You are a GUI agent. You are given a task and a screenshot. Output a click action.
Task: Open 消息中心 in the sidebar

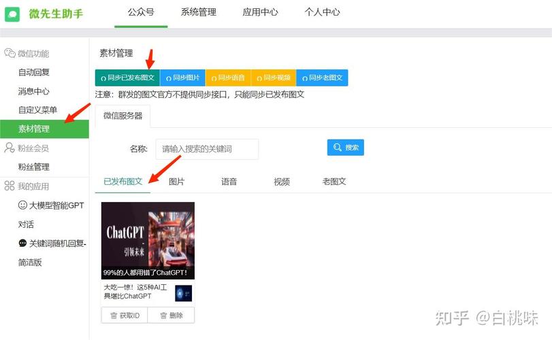tap(34, 91)
